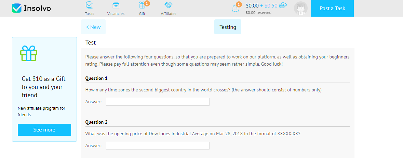Image resolution: width=403 pixels, height=158 pixels.
Task: Select the Testing tab
Action: click(228, 27)
